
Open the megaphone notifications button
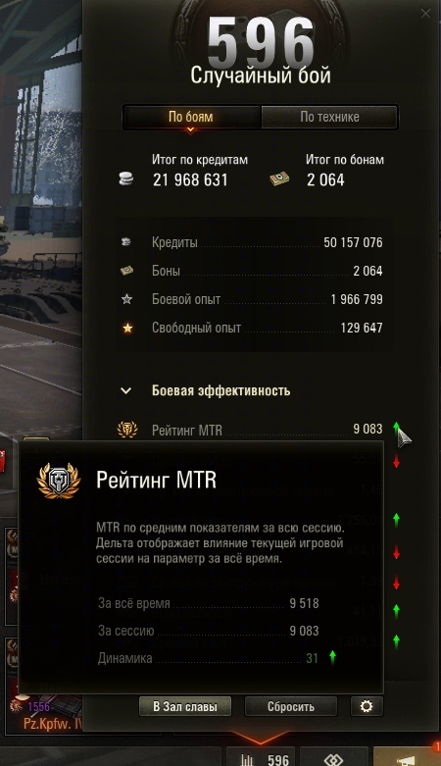[x=407, y=758]
